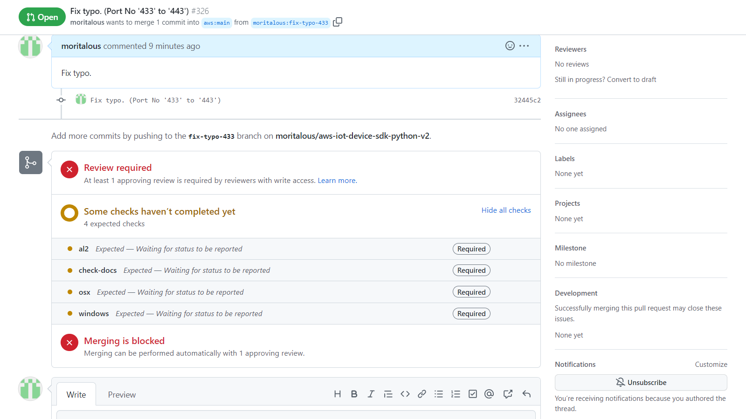Insert a bulleted list

click(x=439, y=394)
